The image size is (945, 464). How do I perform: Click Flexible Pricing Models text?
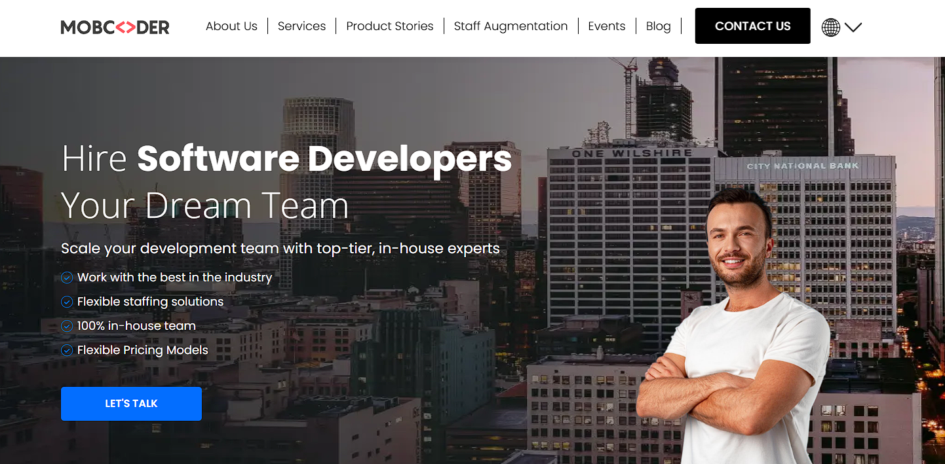[x=142, y=350]
